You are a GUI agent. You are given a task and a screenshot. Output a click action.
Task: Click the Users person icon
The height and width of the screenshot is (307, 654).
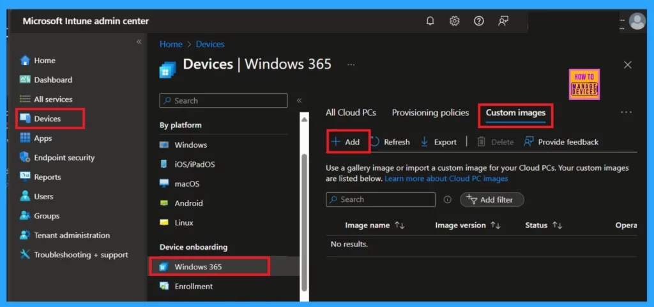point(26,196)
